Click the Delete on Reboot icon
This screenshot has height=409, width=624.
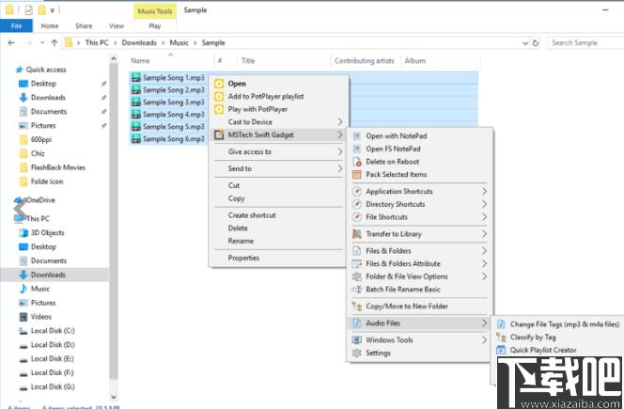click(357, 161)
